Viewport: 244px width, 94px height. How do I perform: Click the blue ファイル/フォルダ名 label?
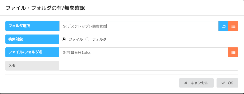coord(32,52)
